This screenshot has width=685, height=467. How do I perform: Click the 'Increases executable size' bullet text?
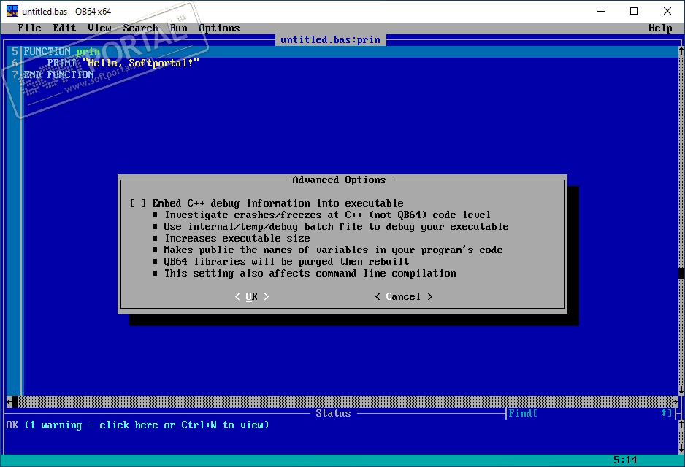point(237,239)
